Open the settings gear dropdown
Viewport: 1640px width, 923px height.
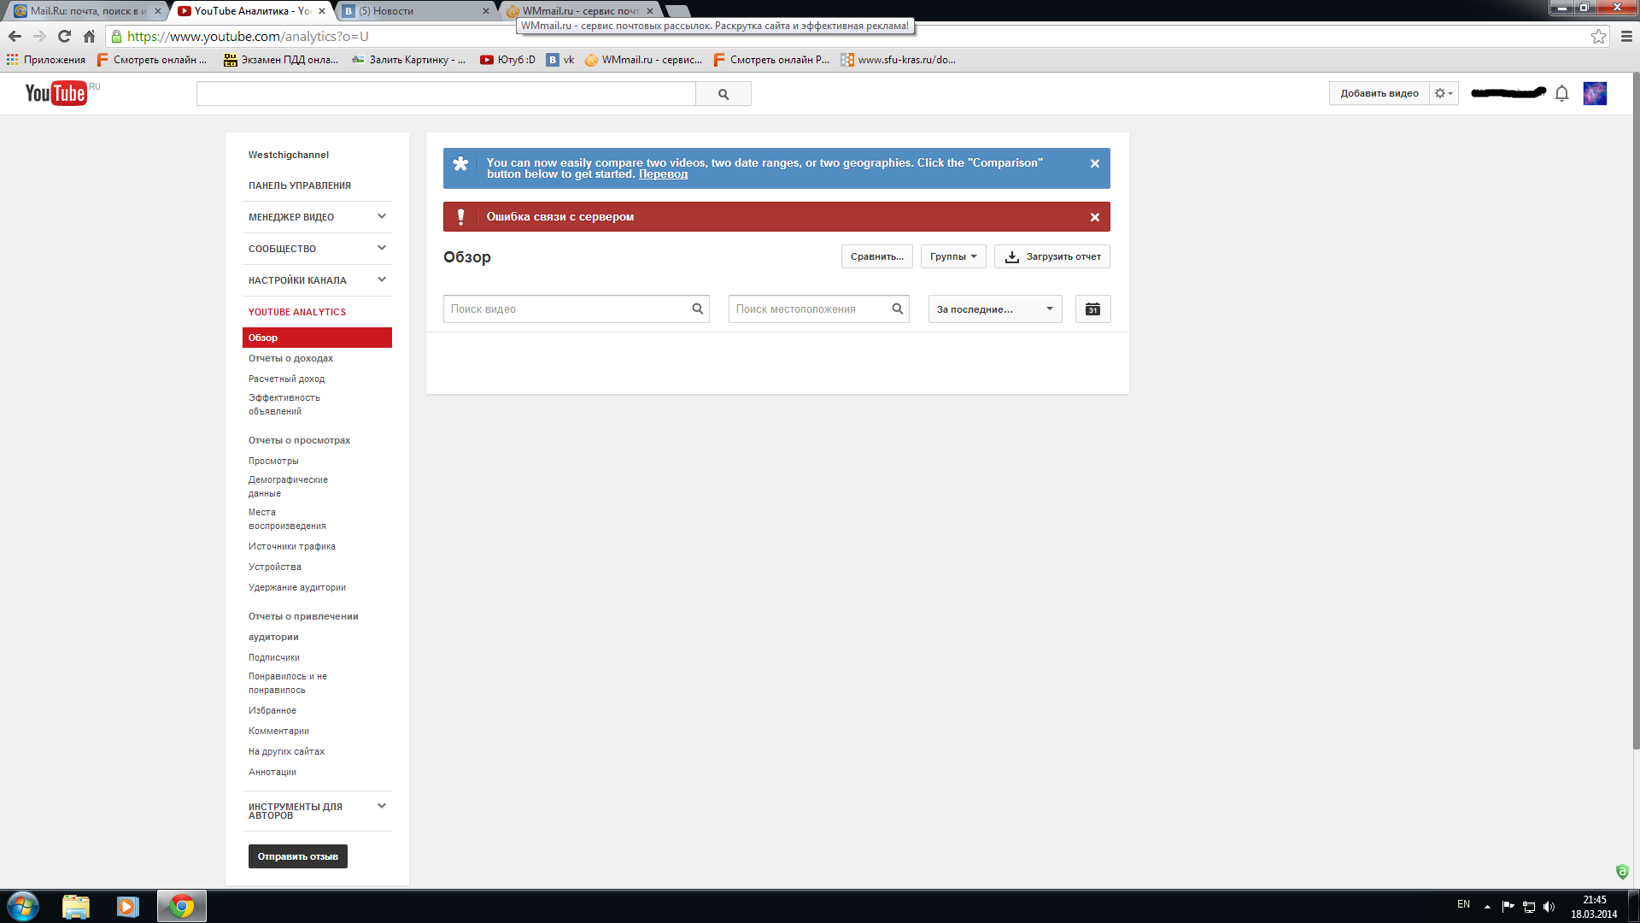coord(1444,93)
